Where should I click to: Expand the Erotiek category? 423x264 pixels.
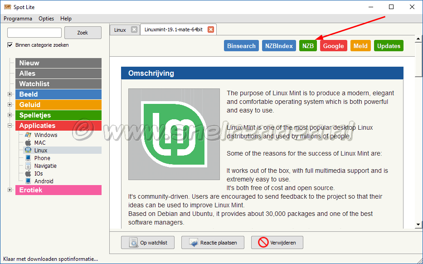coord(10,190)
